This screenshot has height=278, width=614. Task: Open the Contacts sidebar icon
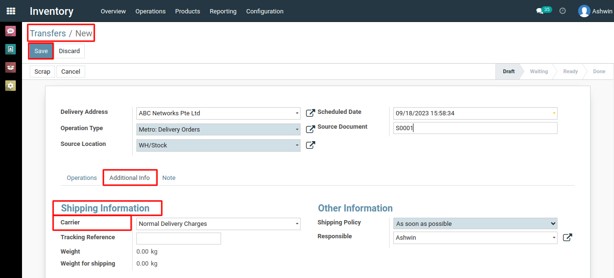coord(11,49)
